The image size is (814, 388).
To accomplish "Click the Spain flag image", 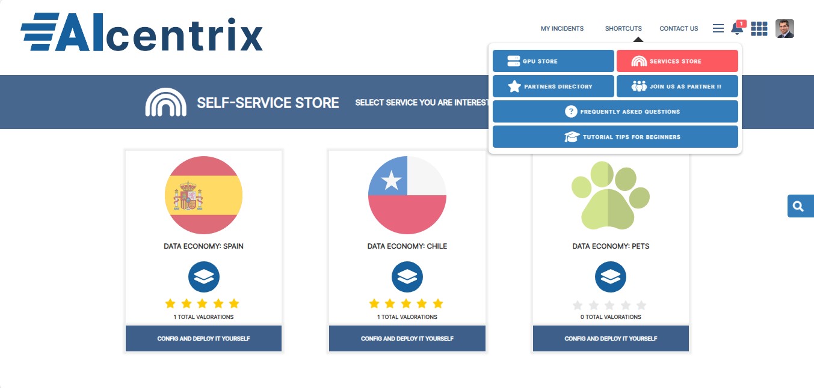I will (x=204, y=195).
